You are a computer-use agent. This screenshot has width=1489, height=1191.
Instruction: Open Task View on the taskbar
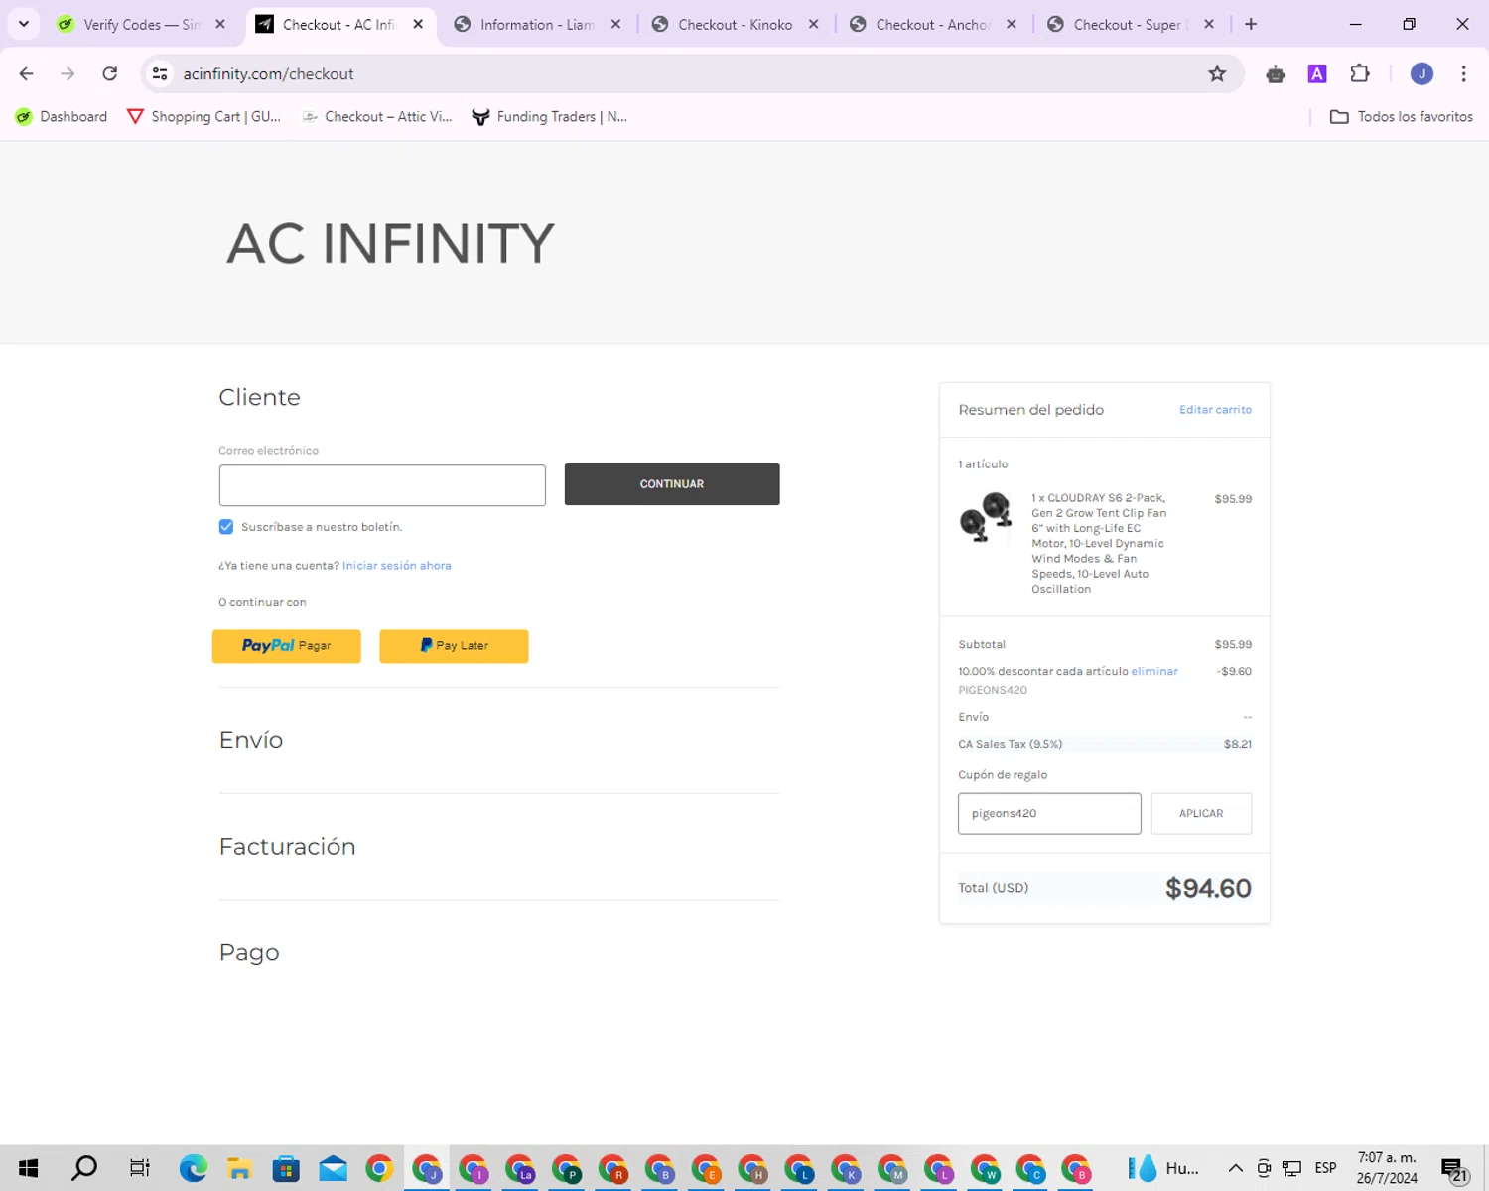tap(139, 1168)
